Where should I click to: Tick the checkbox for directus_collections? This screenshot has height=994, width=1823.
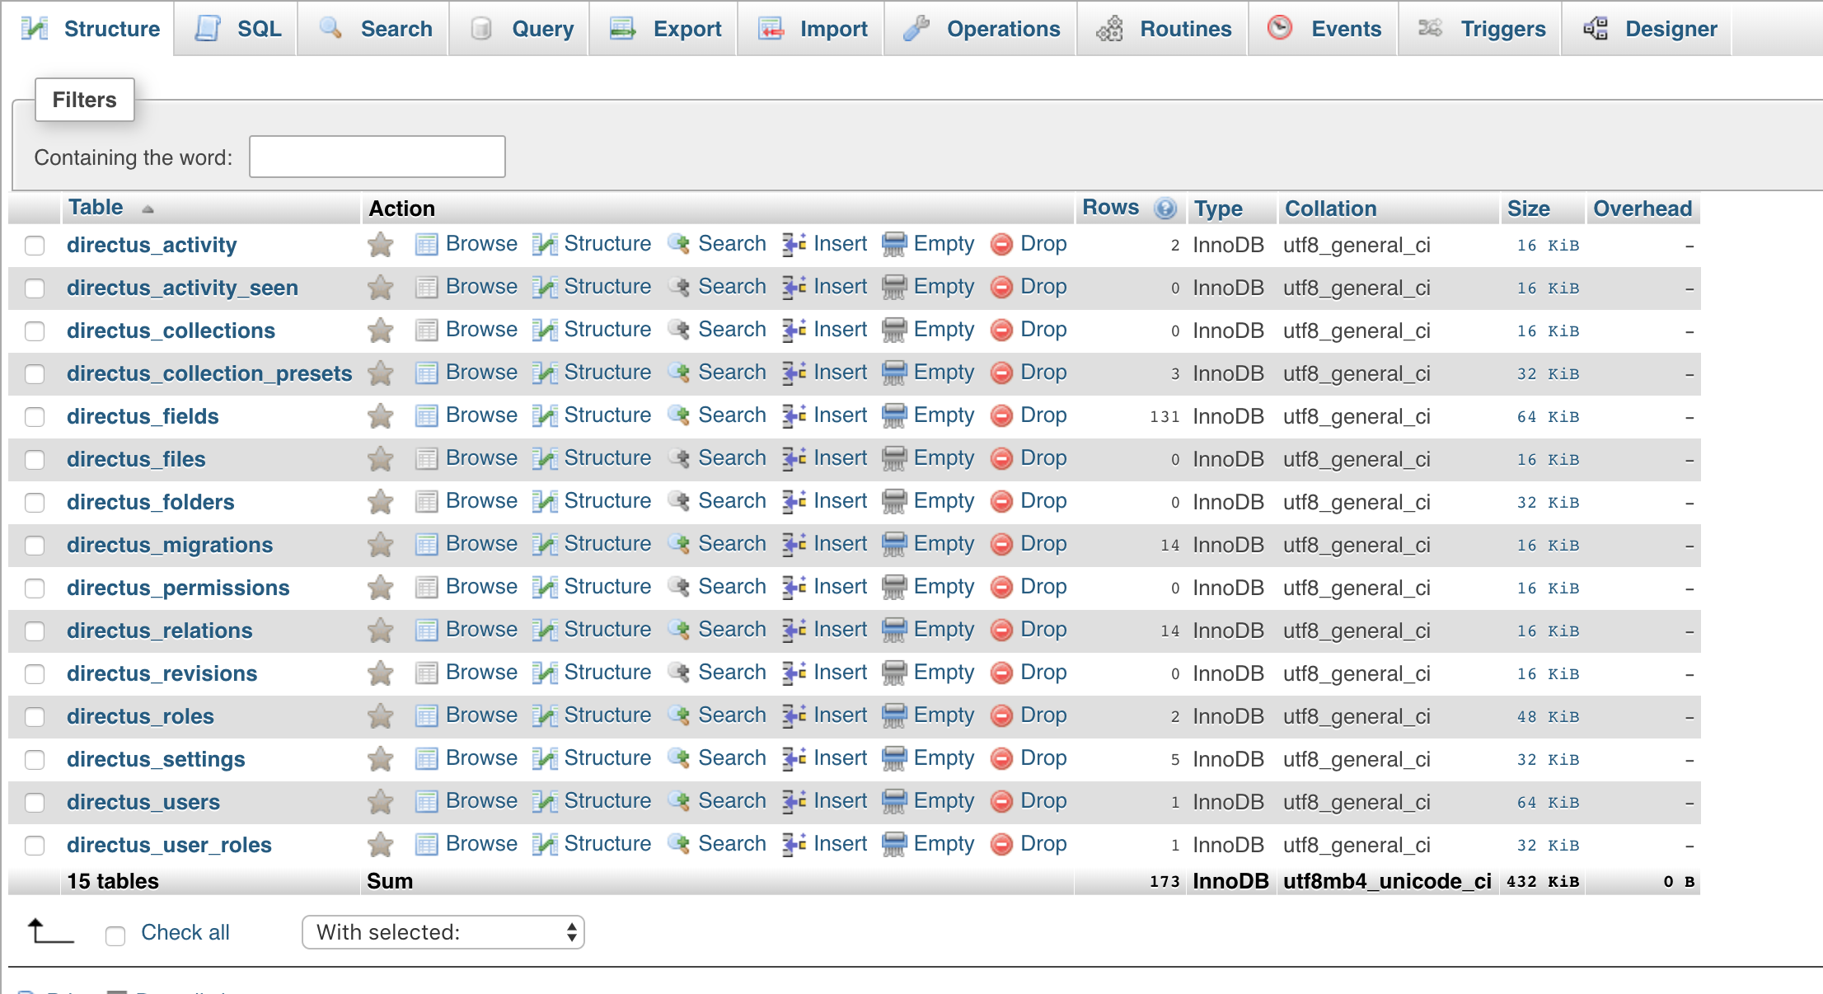pyautogui.click(x=35, y=331)
